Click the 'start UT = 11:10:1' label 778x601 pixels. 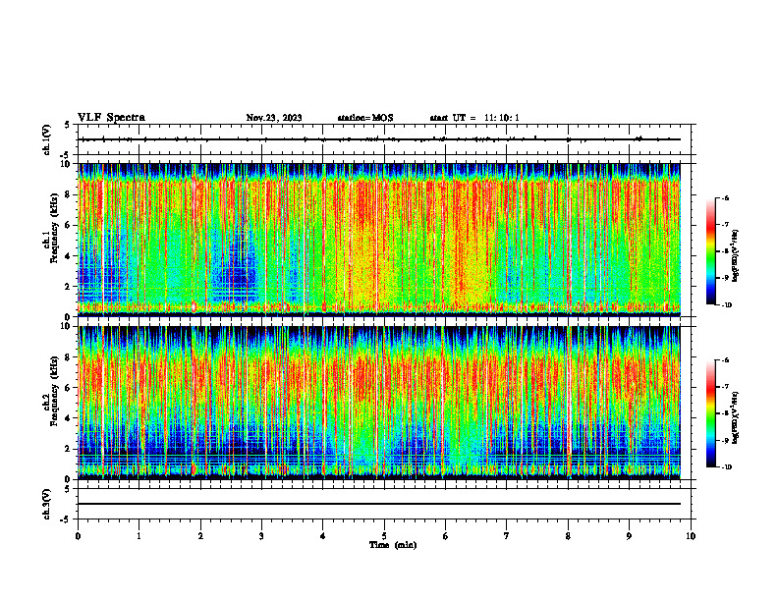(x=474, y=118)
